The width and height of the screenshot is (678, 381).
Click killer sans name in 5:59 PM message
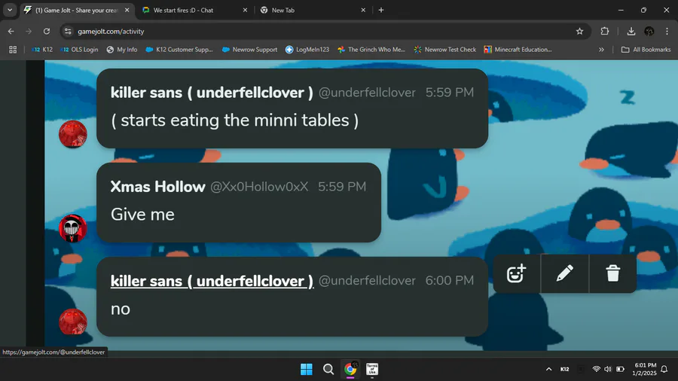pos(212,93)
